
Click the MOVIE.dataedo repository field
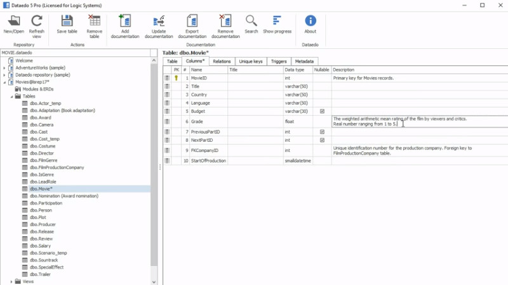tap(75, 53)
